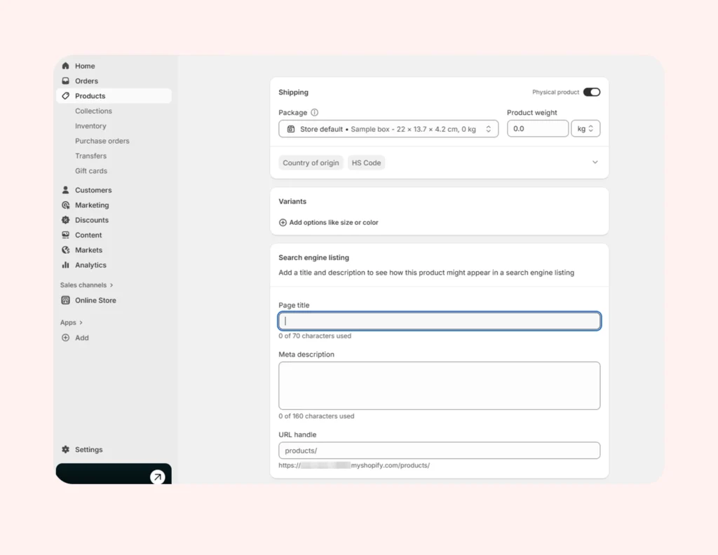Select the Discounts tag icon
Viewport: 718px width, 555px height.
tap(66, 219)
